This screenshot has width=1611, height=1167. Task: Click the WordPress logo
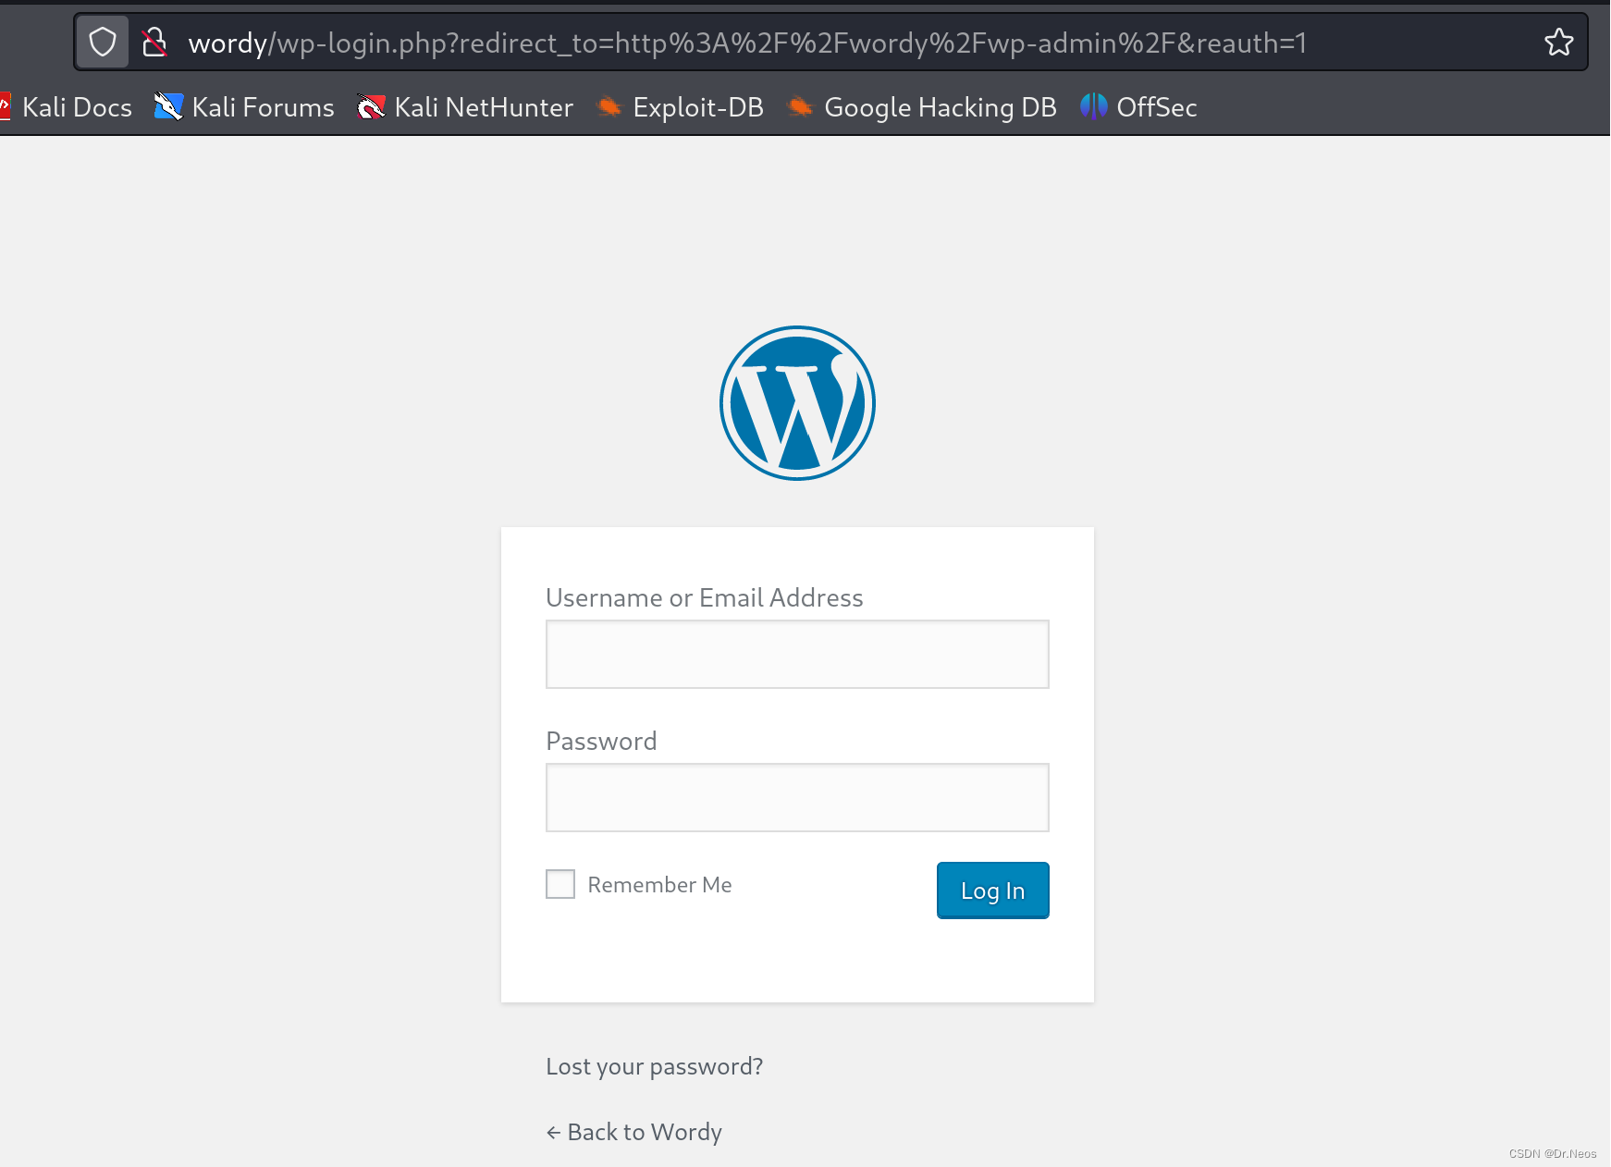[x=797, y=403]
